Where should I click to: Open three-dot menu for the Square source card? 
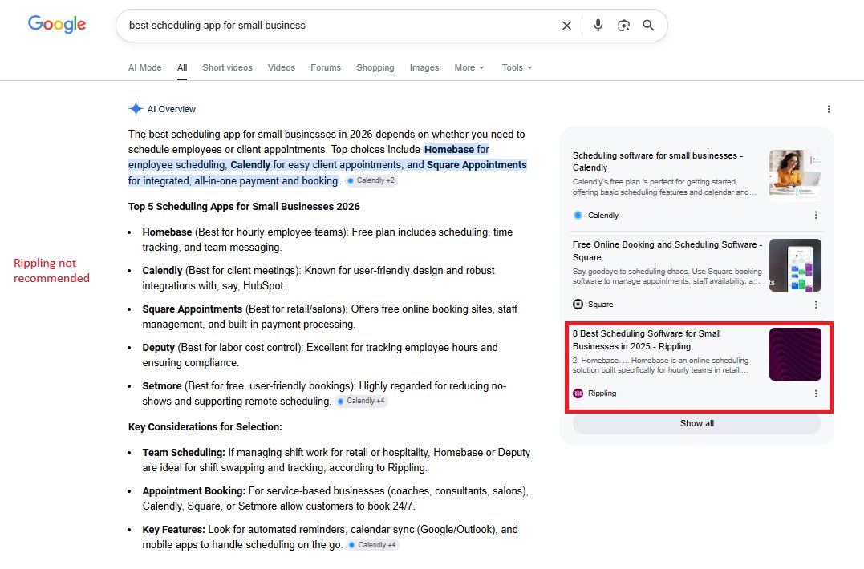tap(816, 305)
